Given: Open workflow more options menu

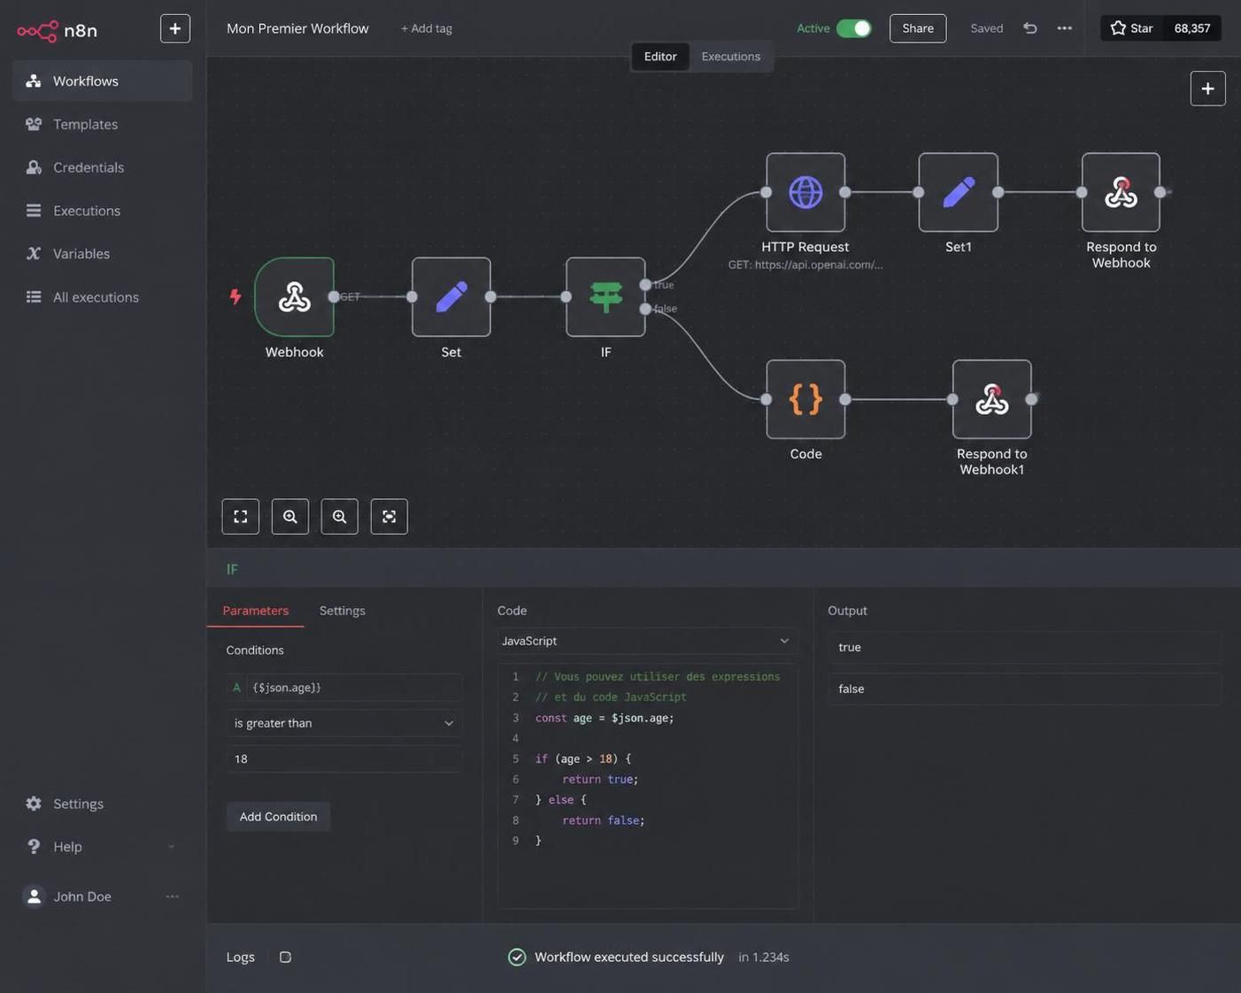Looking at the screenshot, I should click(x=1065, y=28).
